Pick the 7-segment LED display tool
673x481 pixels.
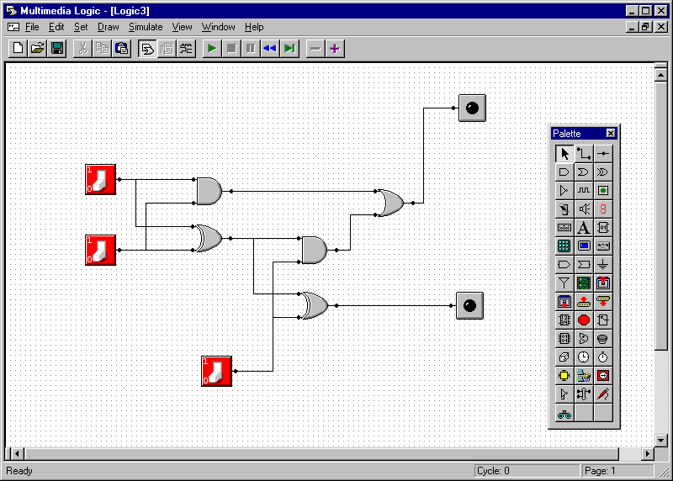[603, 209]
